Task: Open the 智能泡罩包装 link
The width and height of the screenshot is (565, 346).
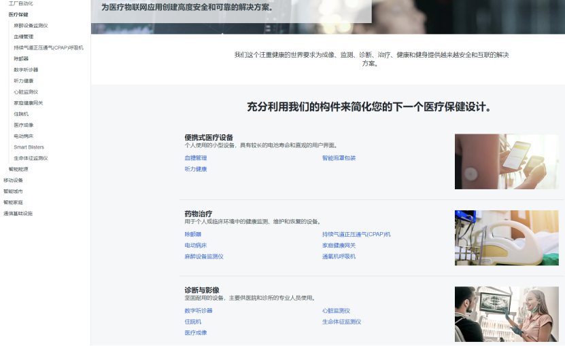Action: 339,158
